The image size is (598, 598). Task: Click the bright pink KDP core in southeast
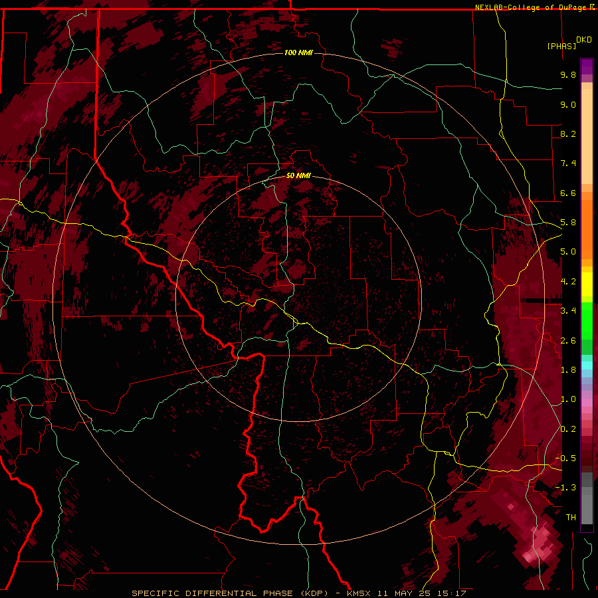click(x=540, y=544)
